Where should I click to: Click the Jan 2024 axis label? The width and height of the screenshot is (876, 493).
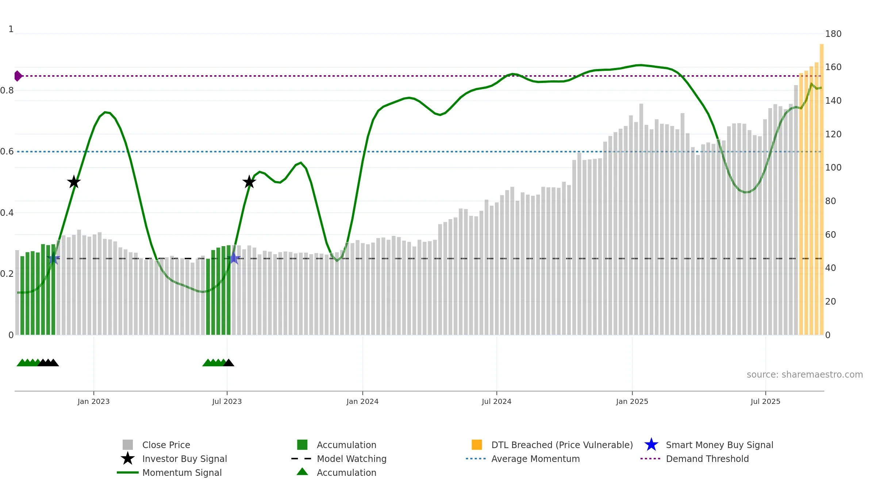coord(362,401)
